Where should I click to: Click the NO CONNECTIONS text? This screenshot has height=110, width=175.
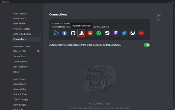(100, 104)
